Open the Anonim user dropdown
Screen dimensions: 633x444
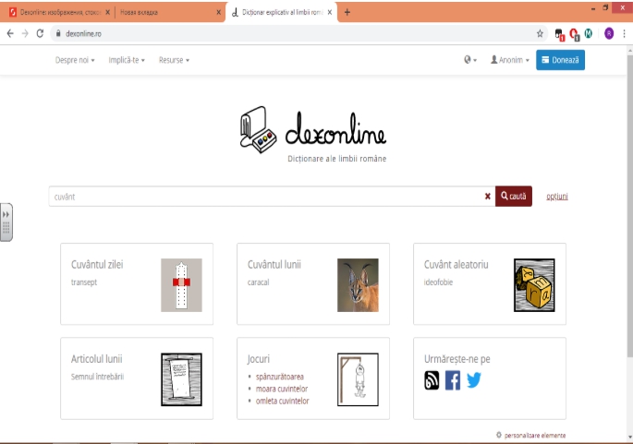pos(510,60)
